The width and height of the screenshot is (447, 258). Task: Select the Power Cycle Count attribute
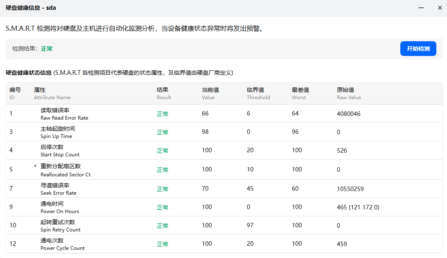tap(62, 244)
